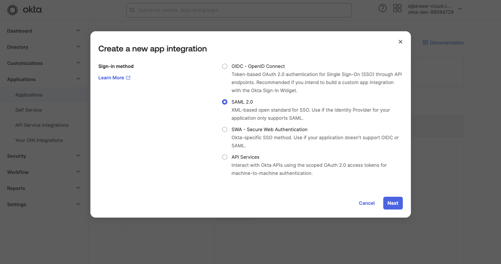
Task: Click the Documentation book icon
Action: (x=425, y=43)
